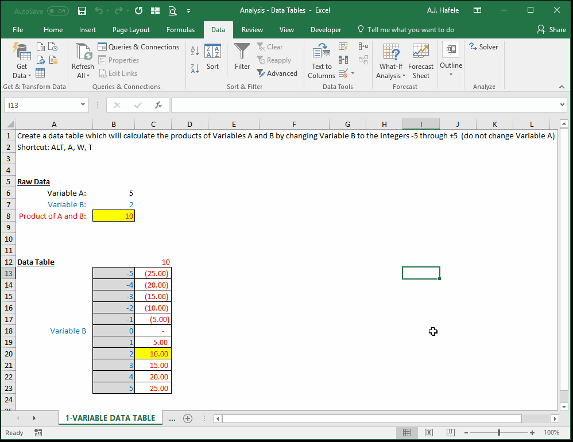Click the formula bar input field

(365, 105)
